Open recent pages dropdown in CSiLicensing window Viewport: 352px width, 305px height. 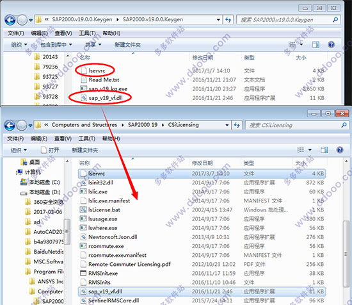[x=30, y=126]
